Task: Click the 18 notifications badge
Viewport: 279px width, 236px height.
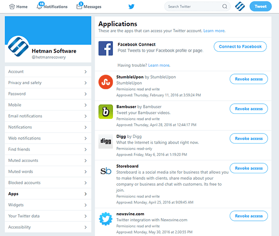Action: pos(42,4)
